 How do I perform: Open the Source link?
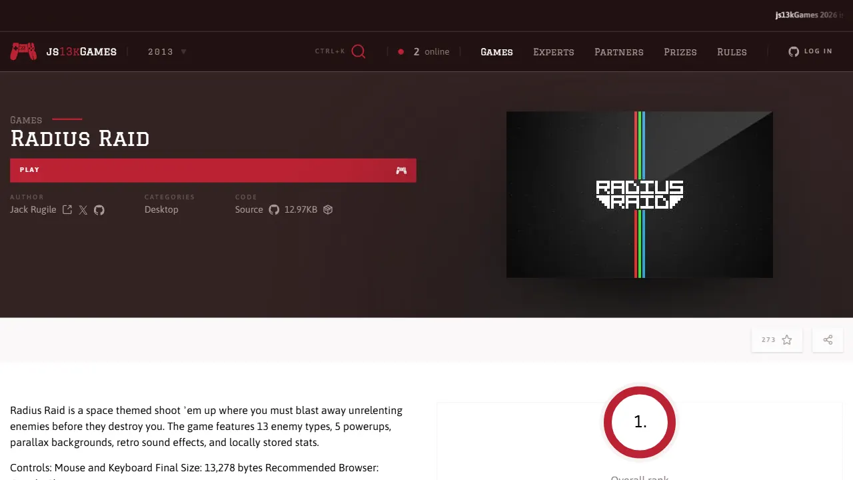point(249,209)
